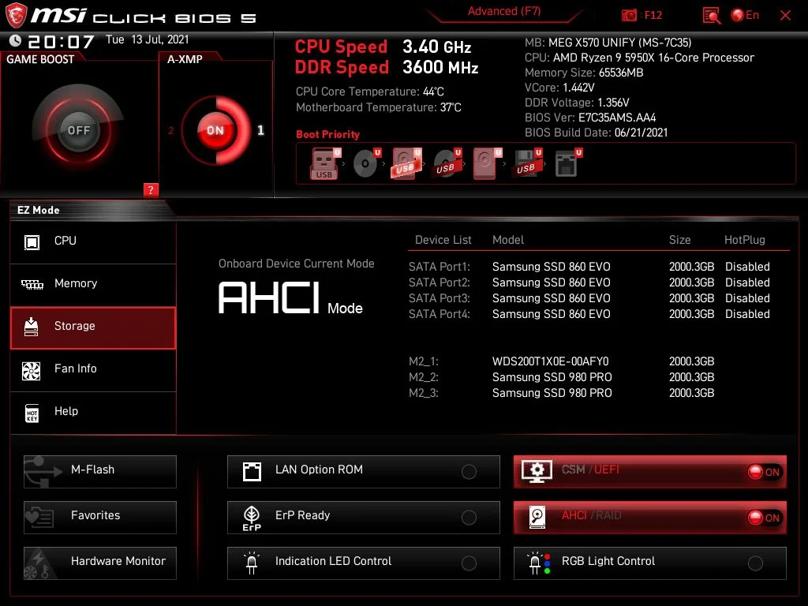Select the USB optical drive boot device
Screen dimensions: 808x606
coord(447,164)
